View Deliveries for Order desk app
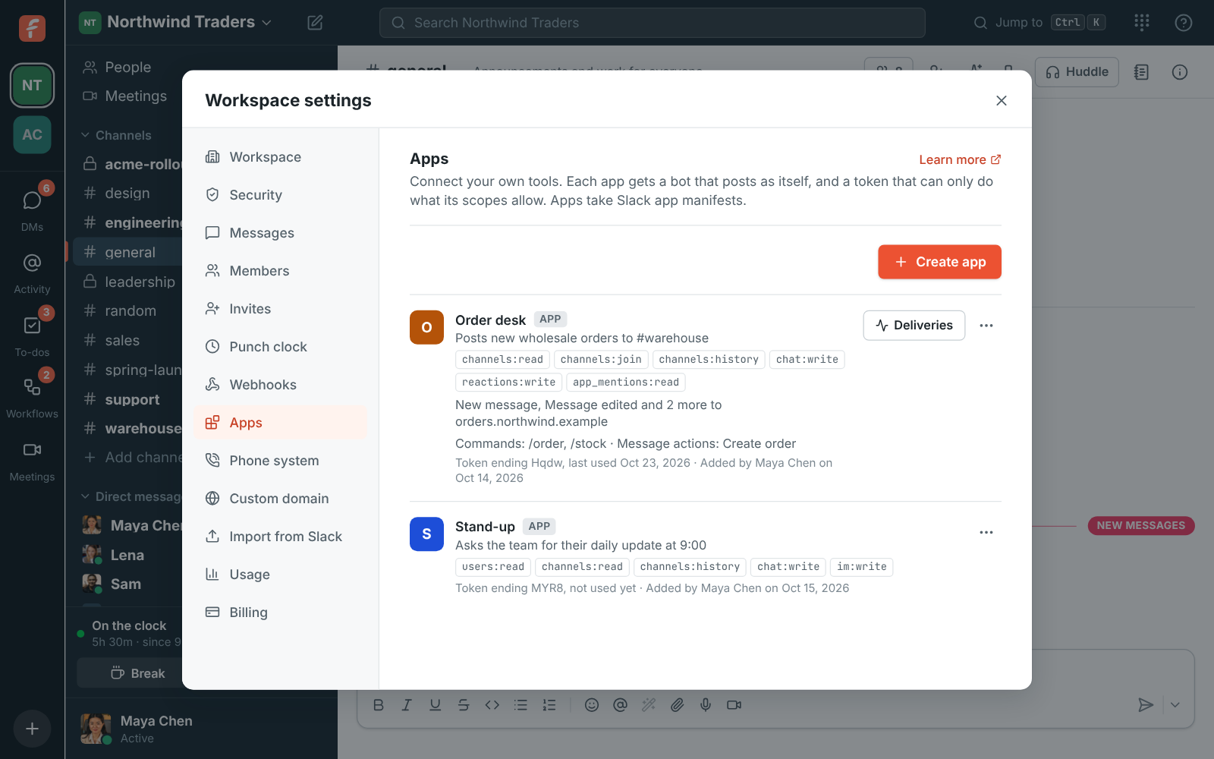The image size is (1214, 759). click(x=914, y=325)
